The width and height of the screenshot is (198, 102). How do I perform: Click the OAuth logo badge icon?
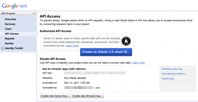coord(126,41)
